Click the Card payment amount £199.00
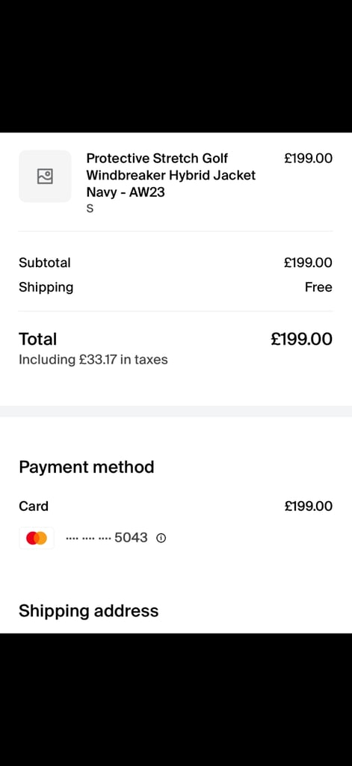Image resolution: width=352 pixels, height=766 pixels. click(x=308, y=506)
